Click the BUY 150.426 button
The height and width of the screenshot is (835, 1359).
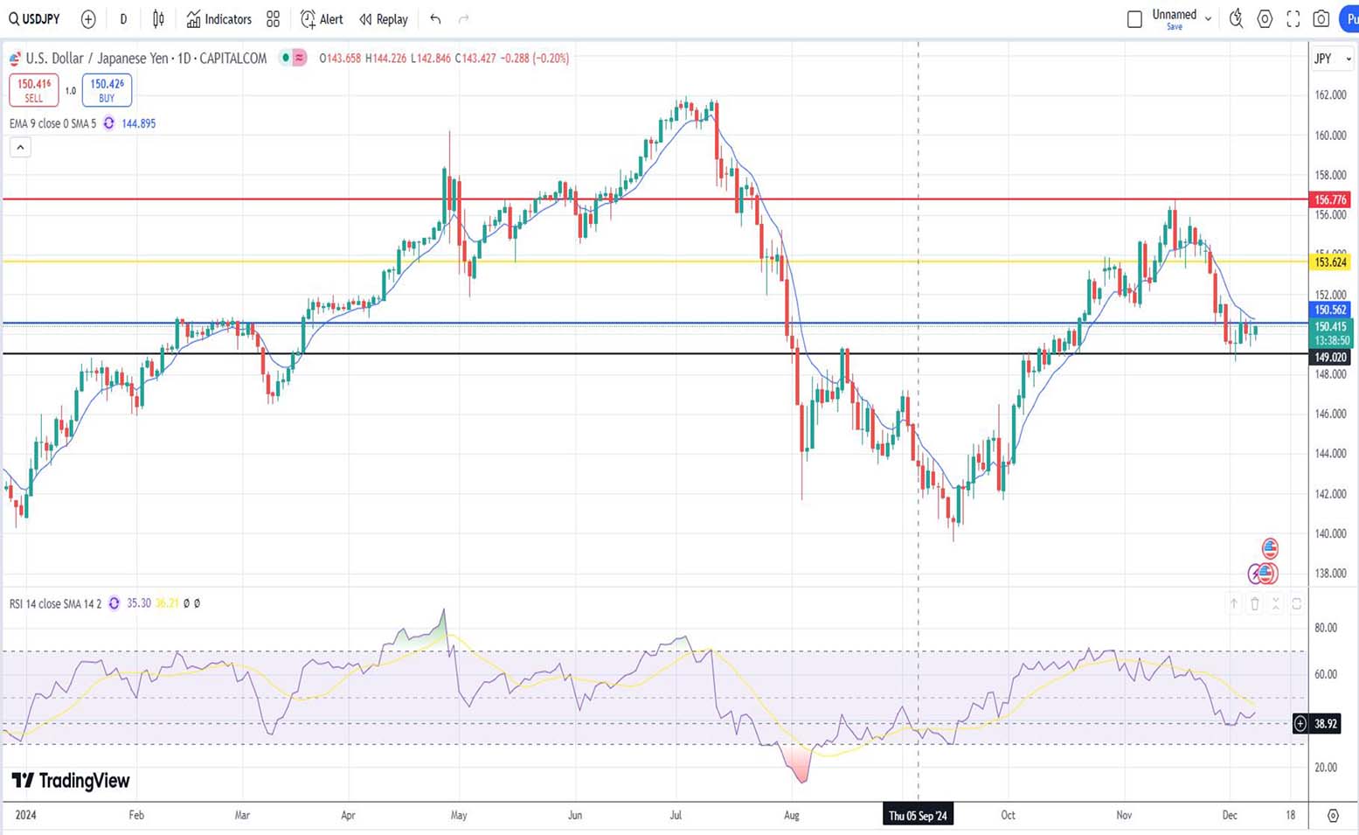pos(107,90)
